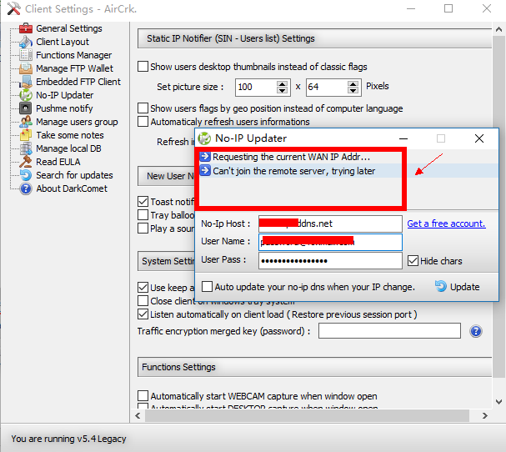Image resolution: width=506 pixels, height=452 pixels.
Task: Open Functions Manager list icon
Action: point(26,55)
